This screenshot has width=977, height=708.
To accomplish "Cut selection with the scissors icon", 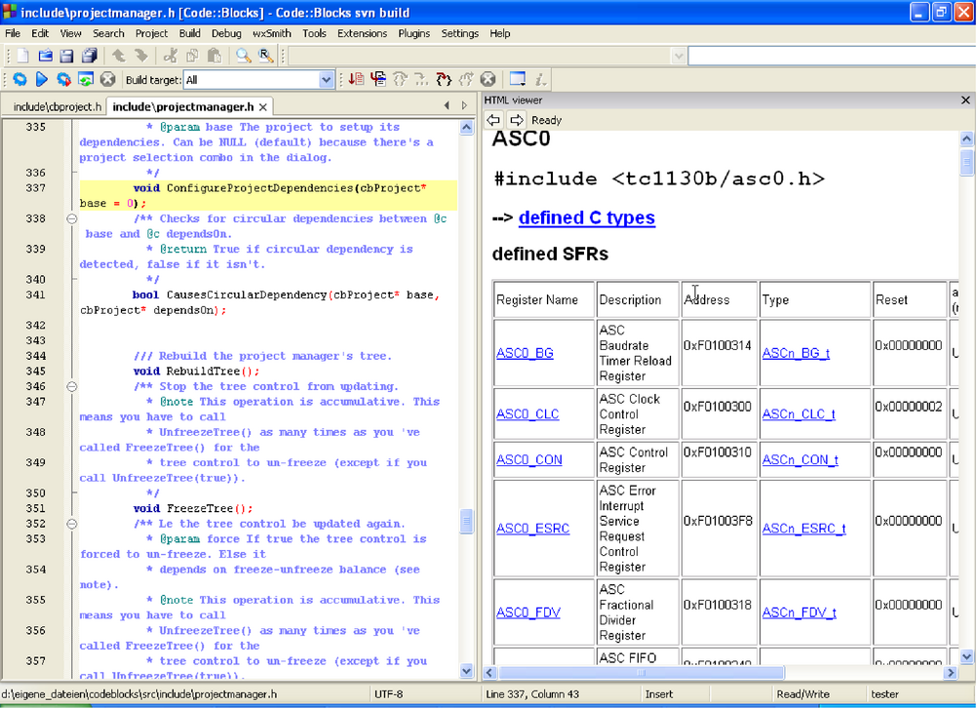I will 170,57.
